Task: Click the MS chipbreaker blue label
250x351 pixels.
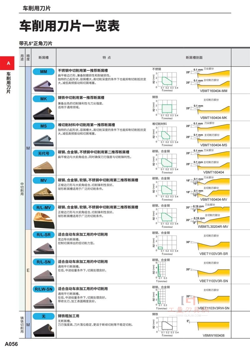Action: click(43, 126)
